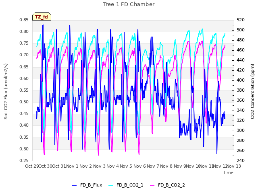
Task: Click the 320 right axis value
Action: (241, 120)
